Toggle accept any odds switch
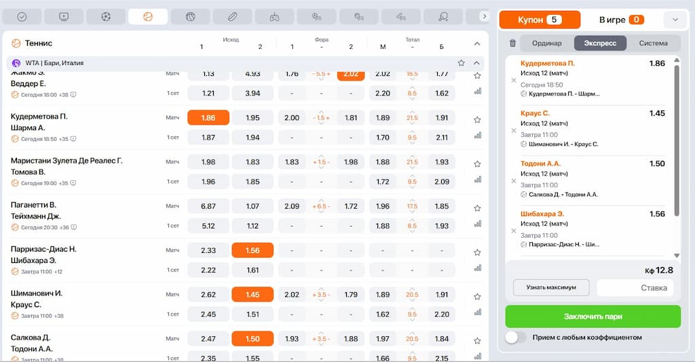695x362 pixels. click(516, 338)
